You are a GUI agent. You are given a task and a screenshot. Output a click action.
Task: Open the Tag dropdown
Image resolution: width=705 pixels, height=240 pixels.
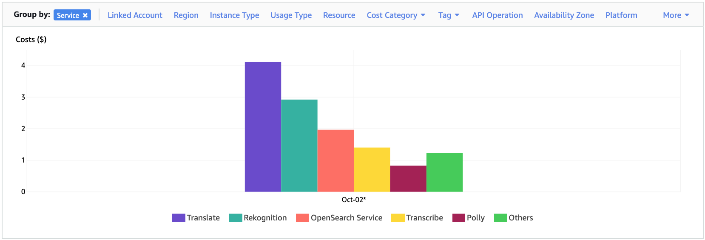(449, 15)
